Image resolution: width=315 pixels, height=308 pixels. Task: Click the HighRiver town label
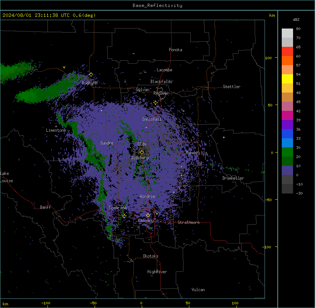[x=157, y=272]
